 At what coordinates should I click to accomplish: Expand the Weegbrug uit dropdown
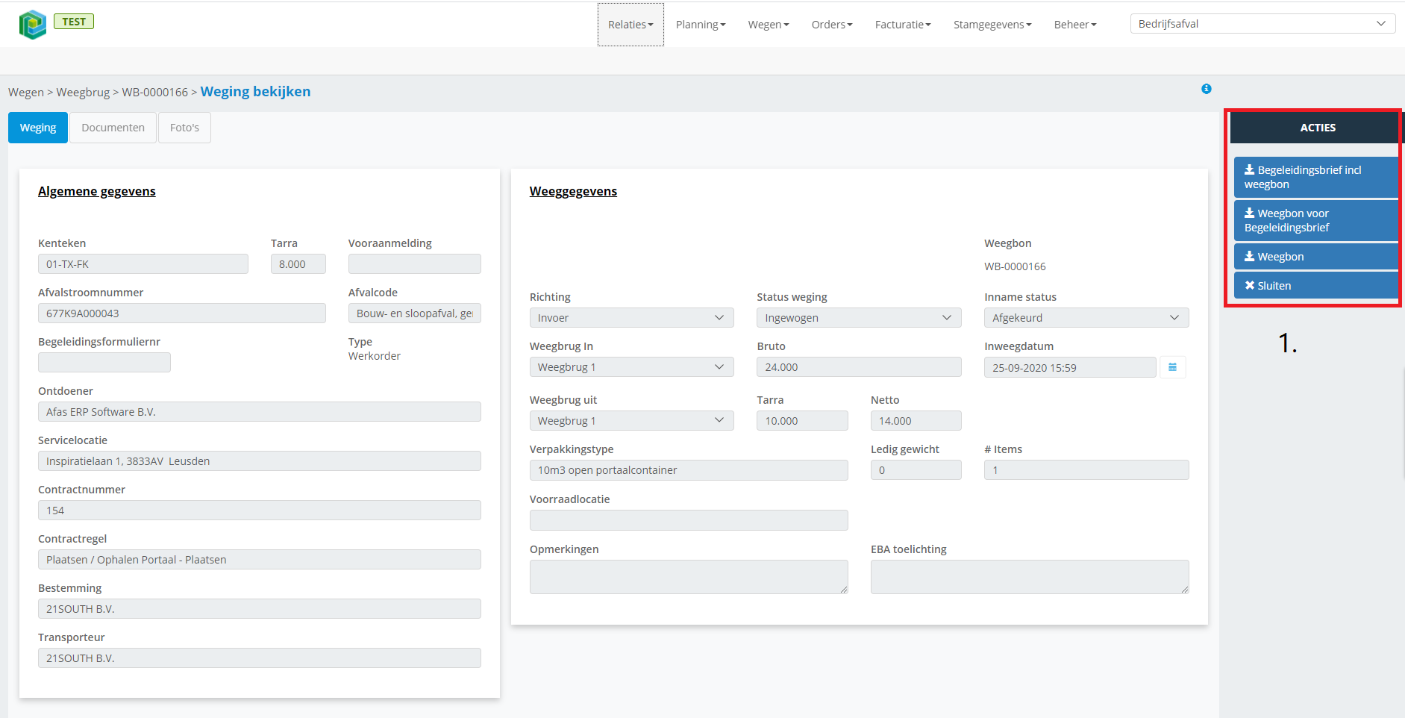pyautogui.click(x=632, y=421)
